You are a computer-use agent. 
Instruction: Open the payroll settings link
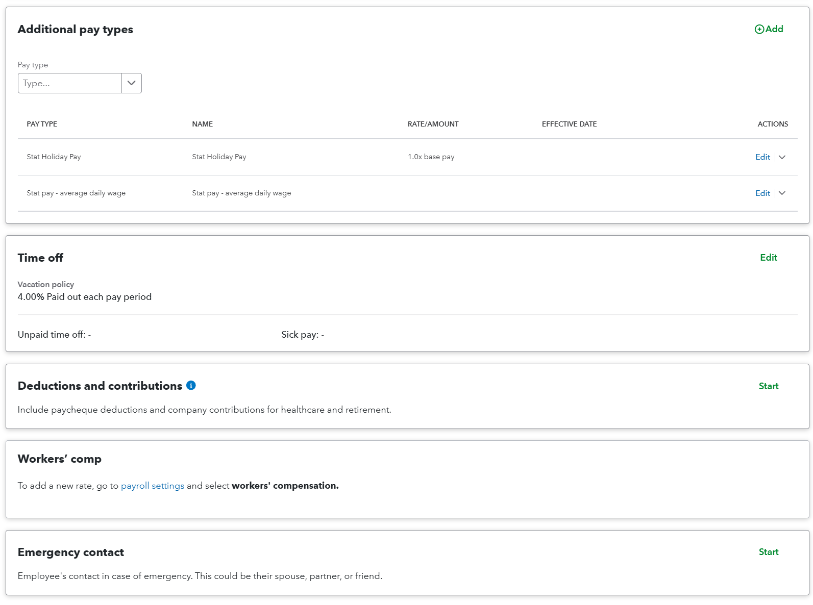pyautogui.click(x=152, y=486)
